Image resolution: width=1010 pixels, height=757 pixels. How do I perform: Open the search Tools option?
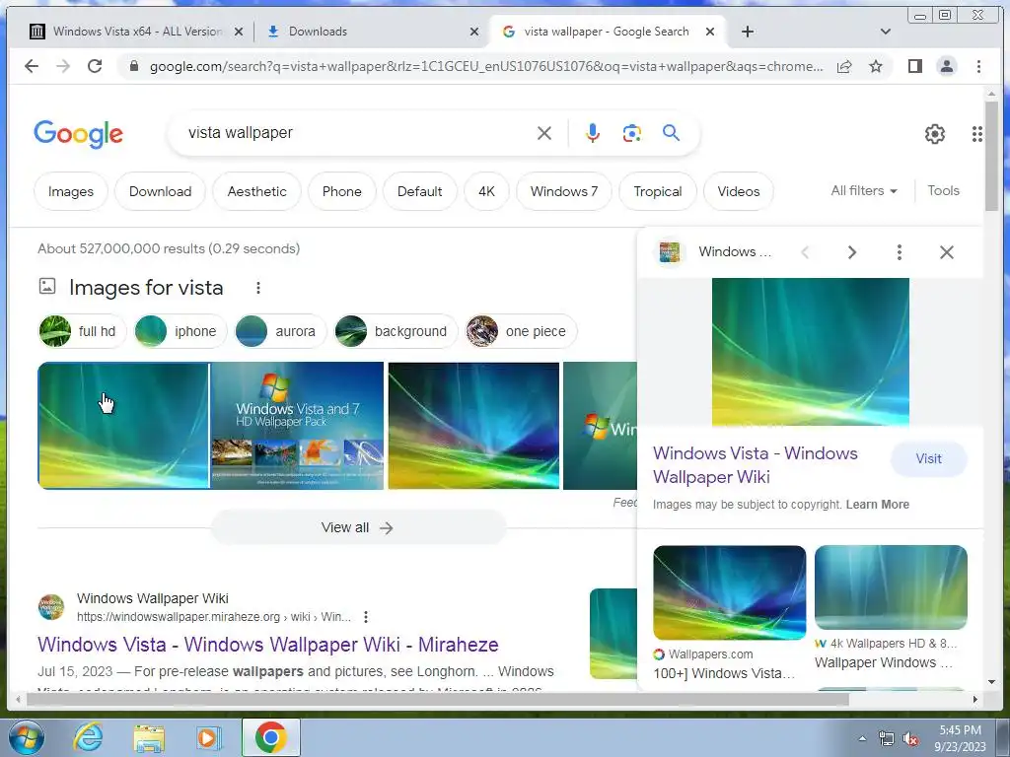943,190
